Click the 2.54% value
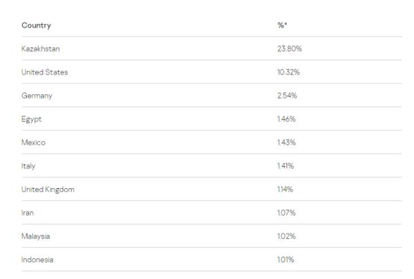This screenshot has height=279, width=414. click(x=287, y=96)
